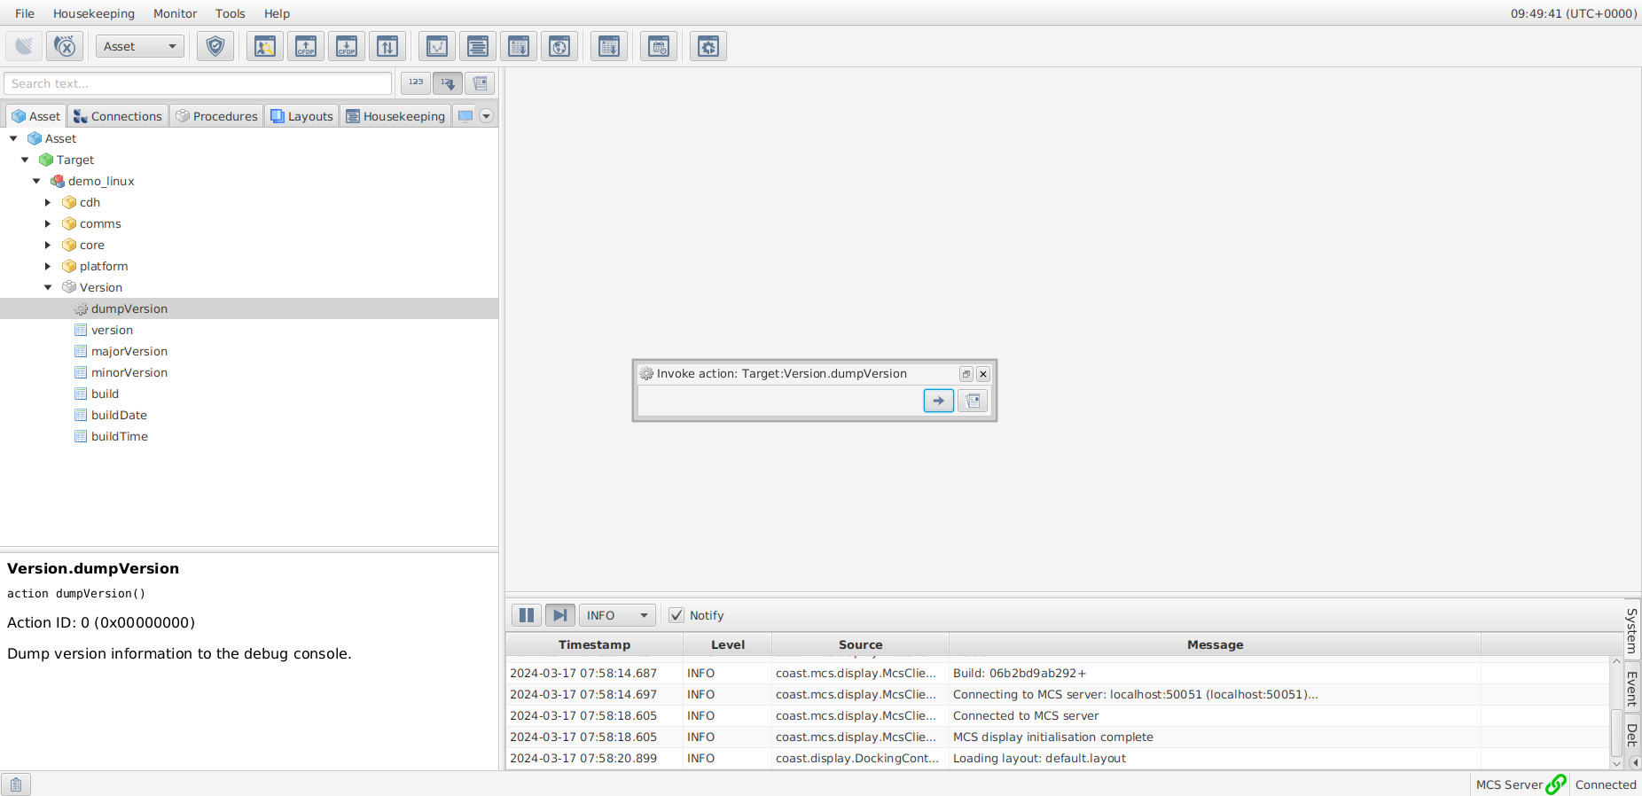Sort log by Level column
This screenshot has width=1642, height=796.
point(727,644)
